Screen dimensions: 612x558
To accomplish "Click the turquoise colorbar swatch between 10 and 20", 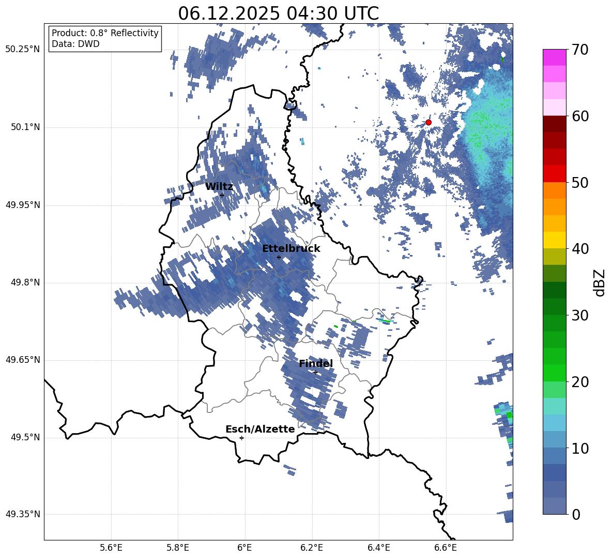I will (x=555, y=406).
